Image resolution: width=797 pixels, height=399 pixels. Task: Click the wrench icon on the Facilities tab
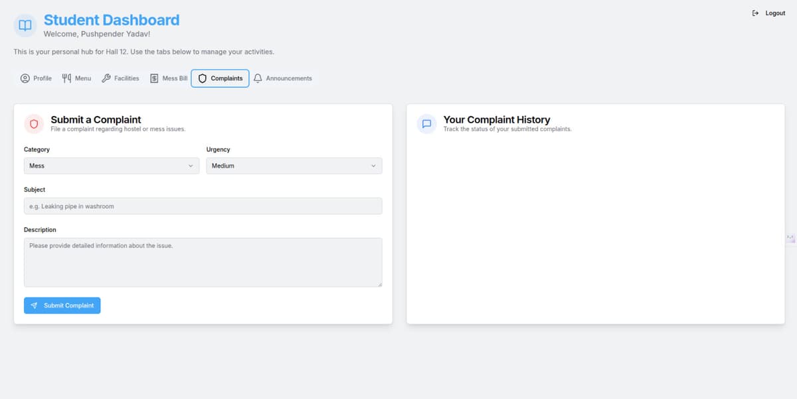[108, 78]
